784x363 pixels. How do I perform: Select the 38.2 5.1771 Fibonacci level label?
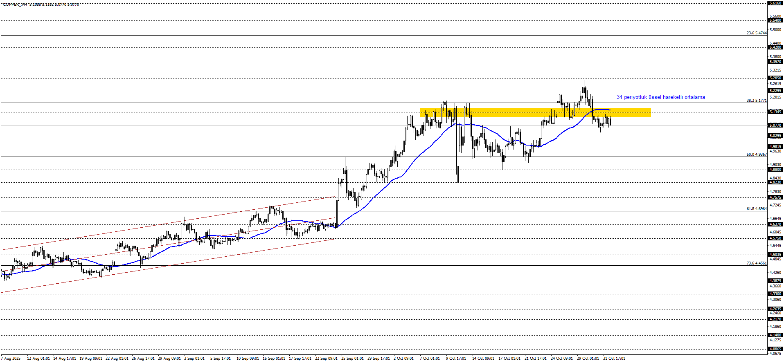(x=756, y=101)
